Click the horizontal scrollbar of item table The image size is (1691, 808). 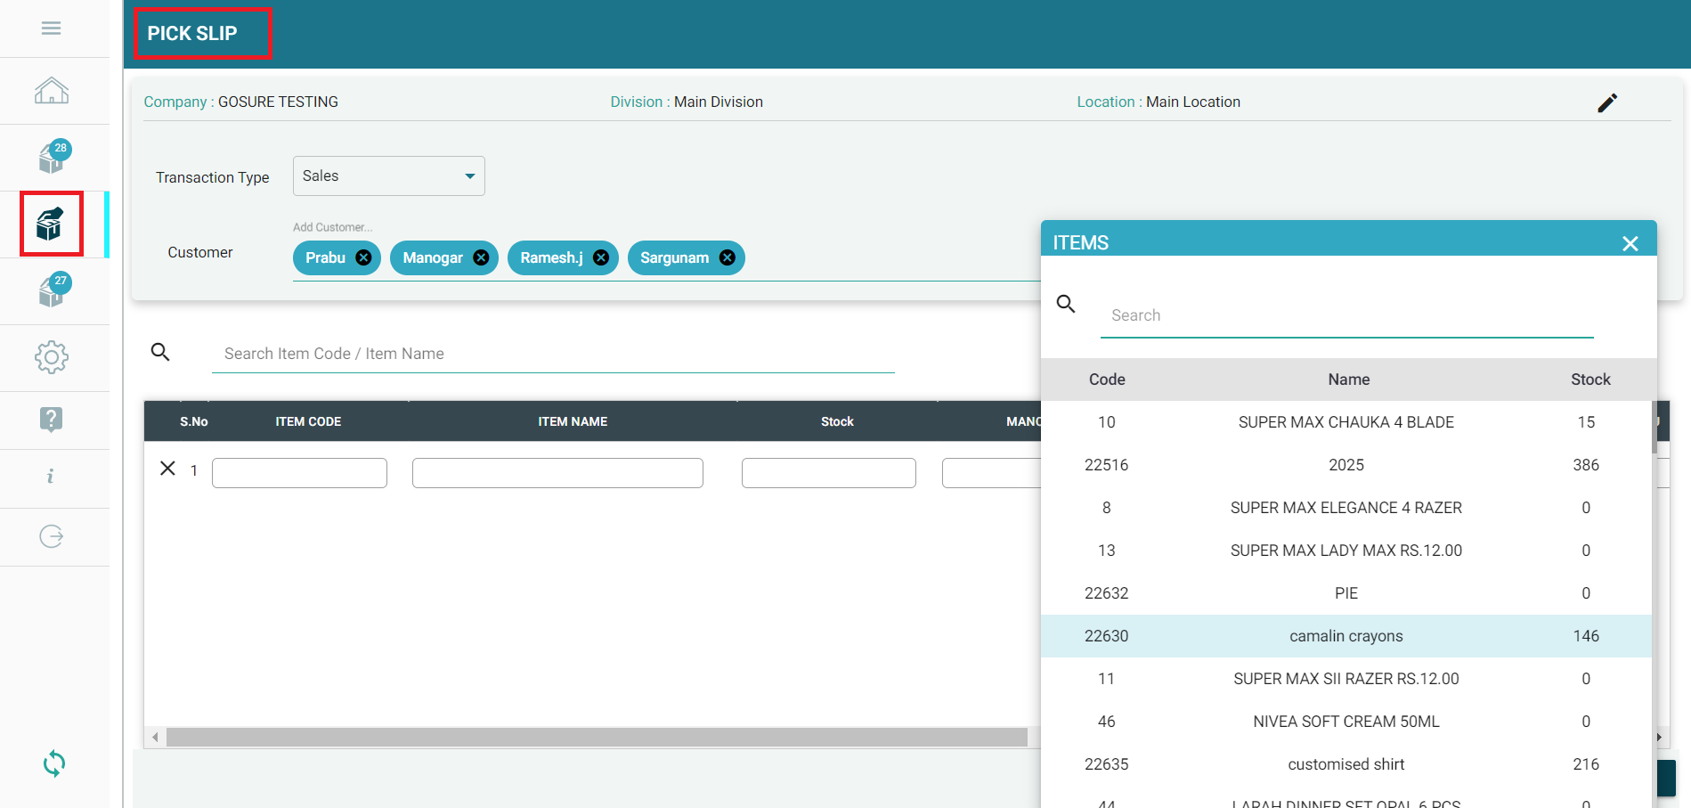[597, 738]
